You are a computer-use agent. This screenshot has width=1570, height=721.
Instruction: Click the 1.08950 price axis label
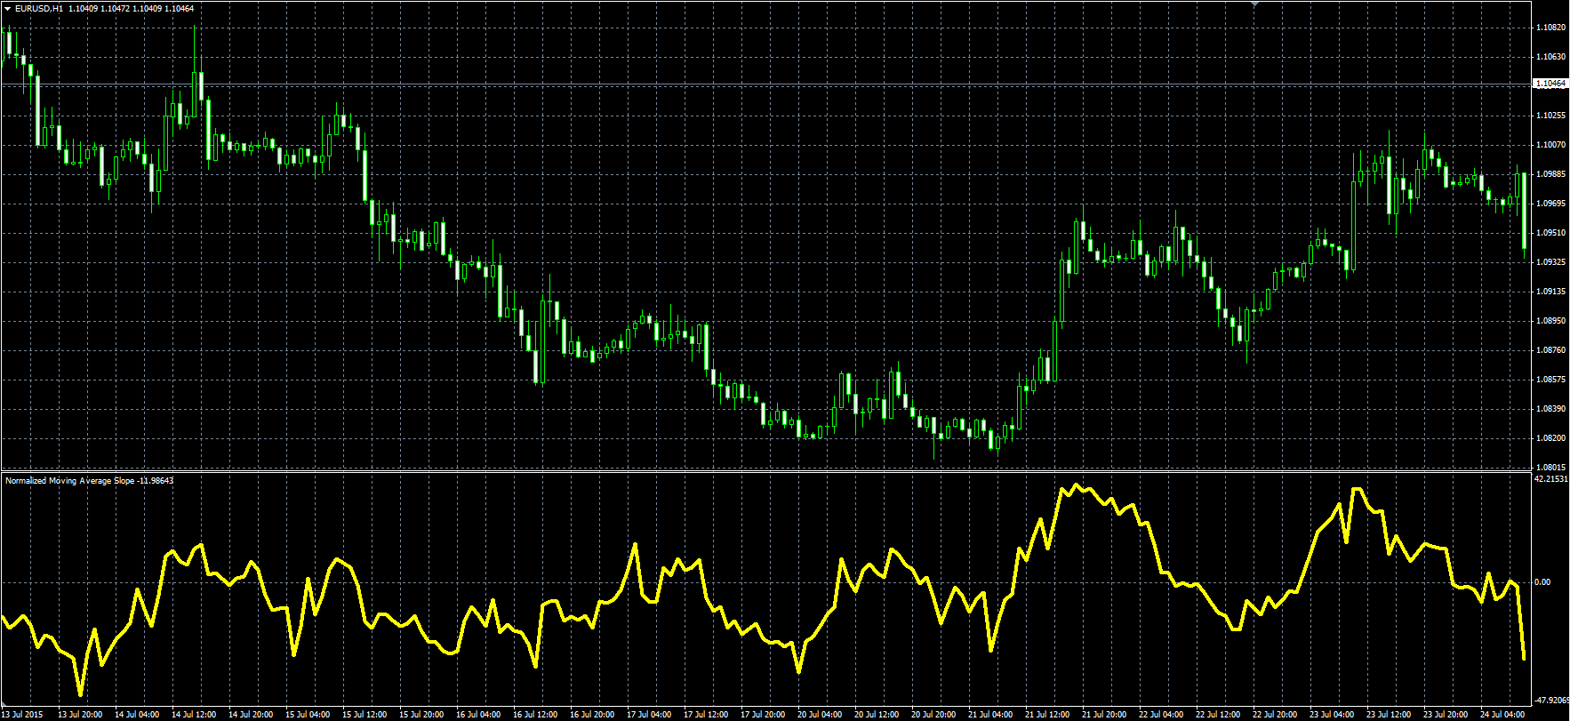[1551, 321]
